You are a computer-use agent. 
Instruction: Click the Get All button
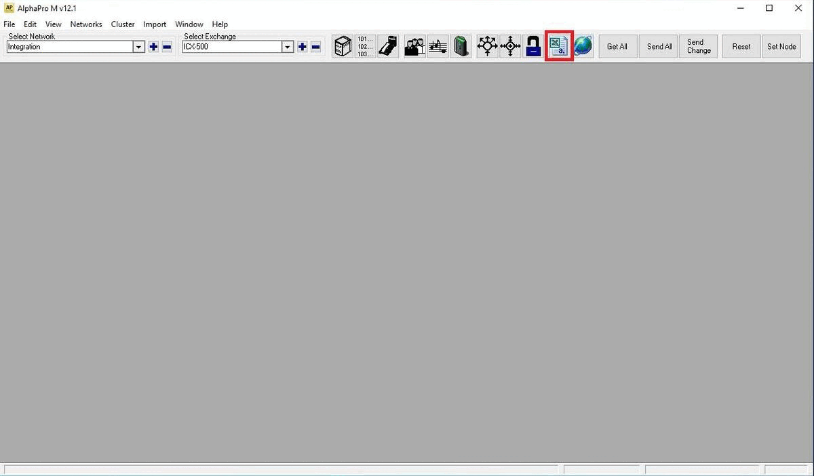(617, 47)
